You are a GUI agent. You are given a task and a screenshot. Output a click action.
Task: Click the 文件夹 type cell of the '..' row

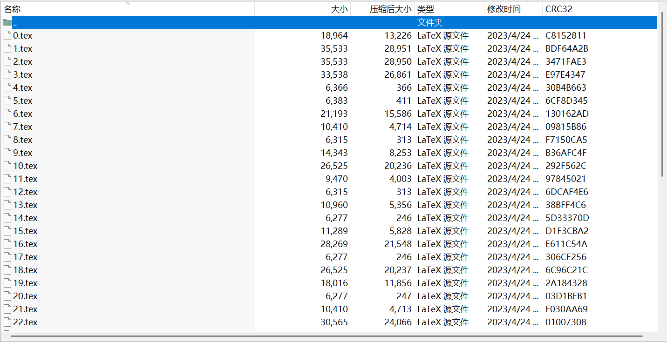[430, 22]
